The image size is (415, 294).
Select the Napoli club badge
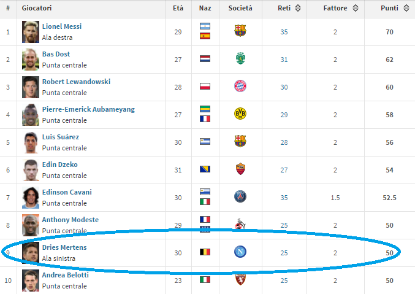240,252
